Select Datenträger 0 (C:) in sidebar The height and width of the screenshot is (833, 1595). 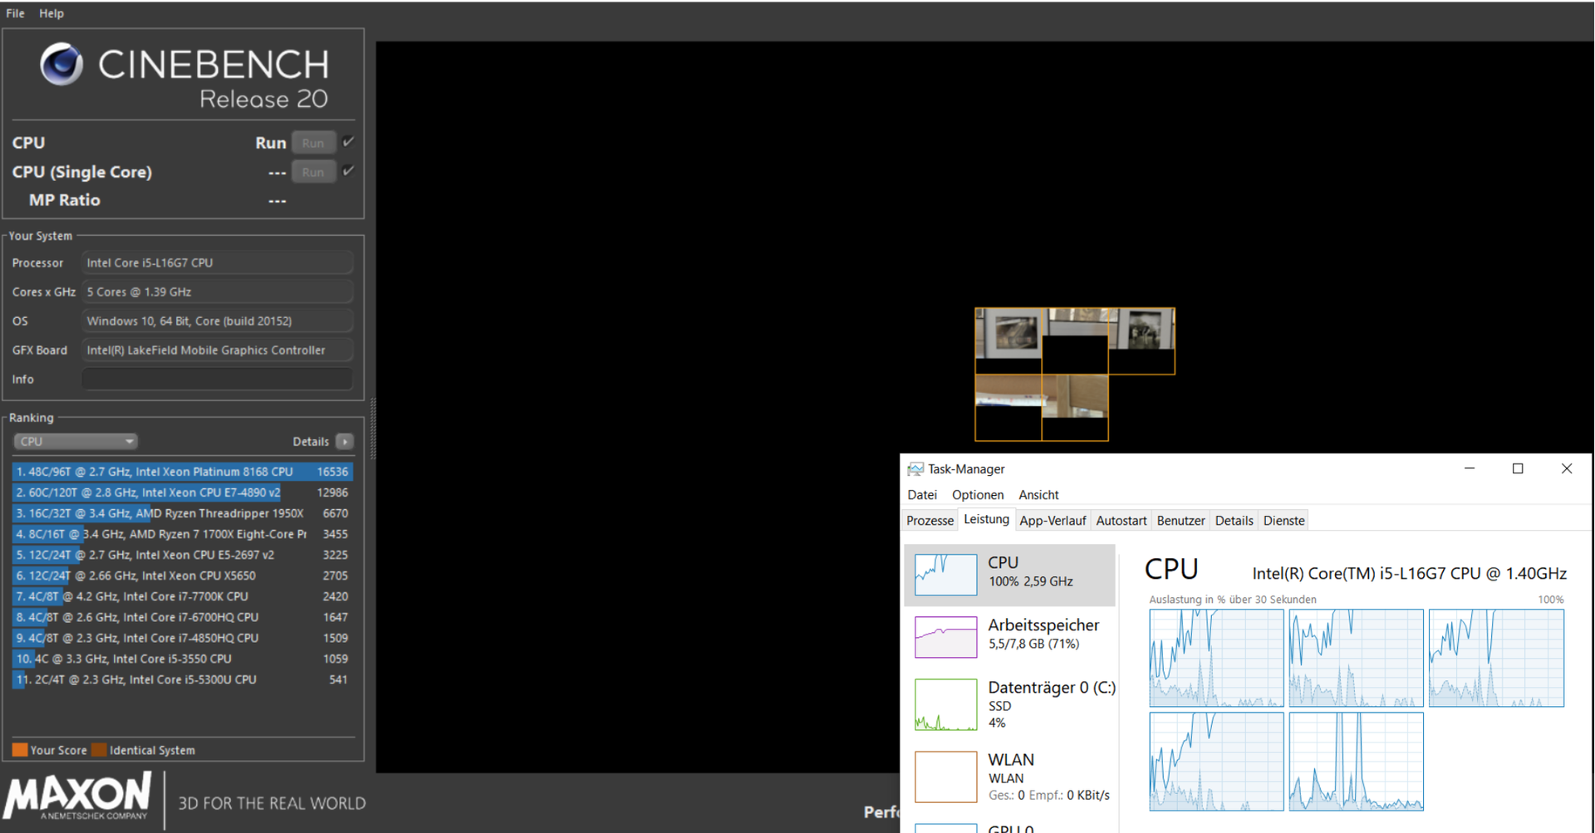[x=1009, y=704]
